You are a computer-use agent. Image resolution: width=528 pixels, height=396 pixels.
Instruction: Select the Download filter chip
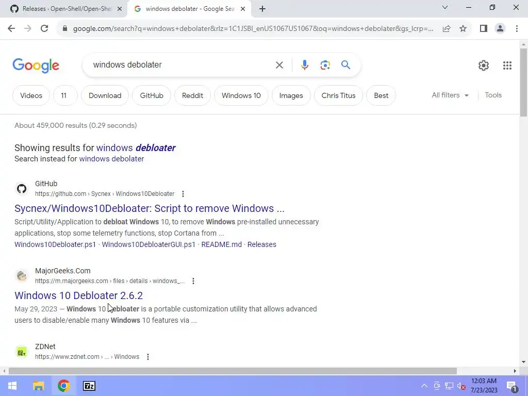click(105, 95)
